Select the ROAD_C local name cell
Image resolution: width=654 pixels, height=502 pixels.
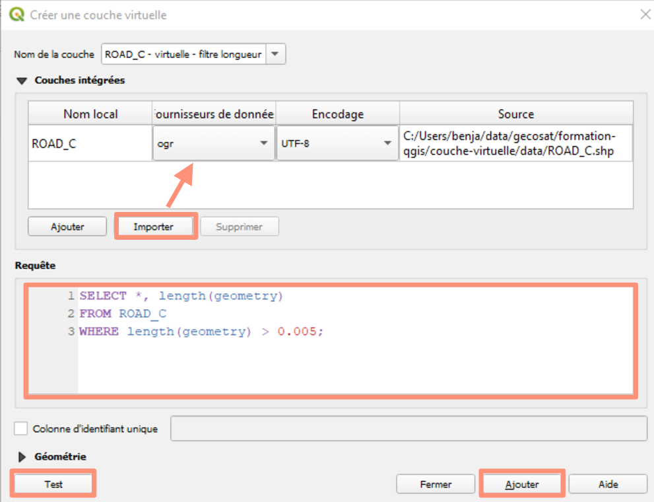90,143
